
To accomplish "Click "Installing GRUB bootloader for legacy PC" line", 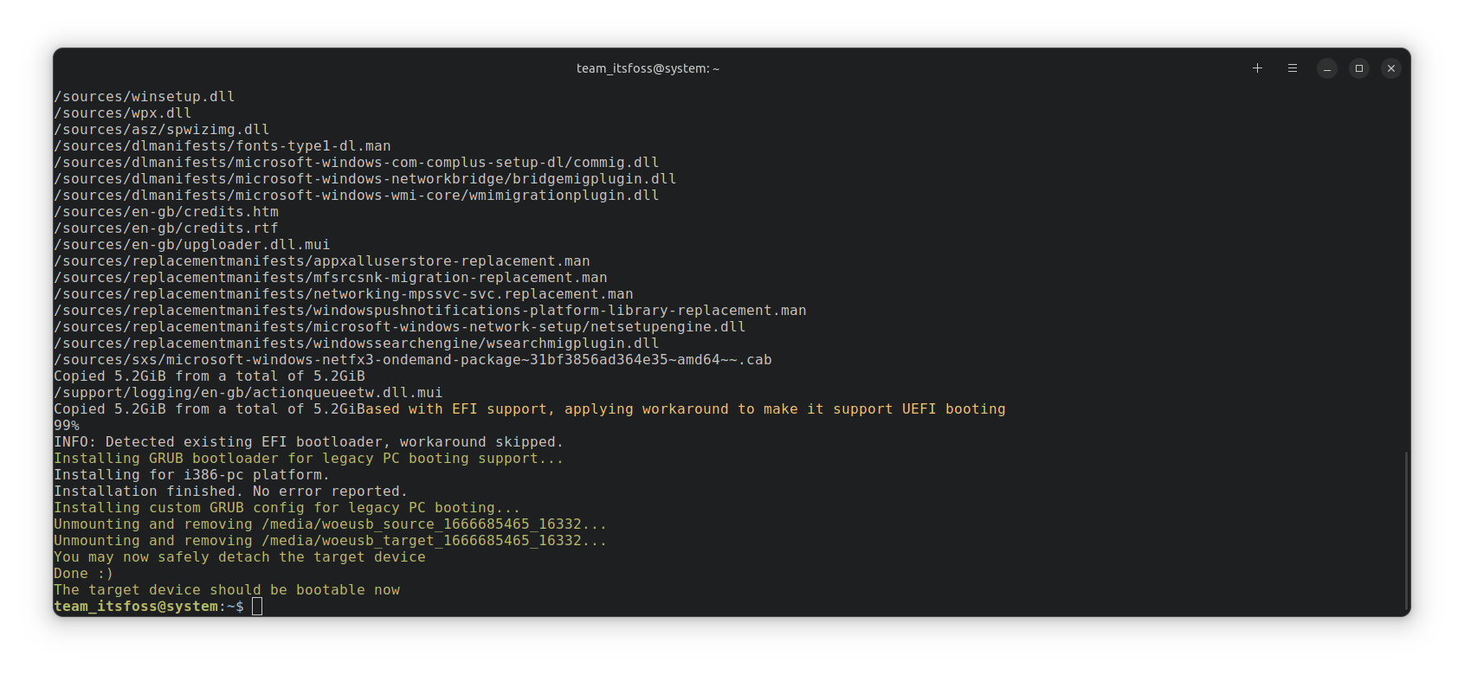I will (308, 459).
